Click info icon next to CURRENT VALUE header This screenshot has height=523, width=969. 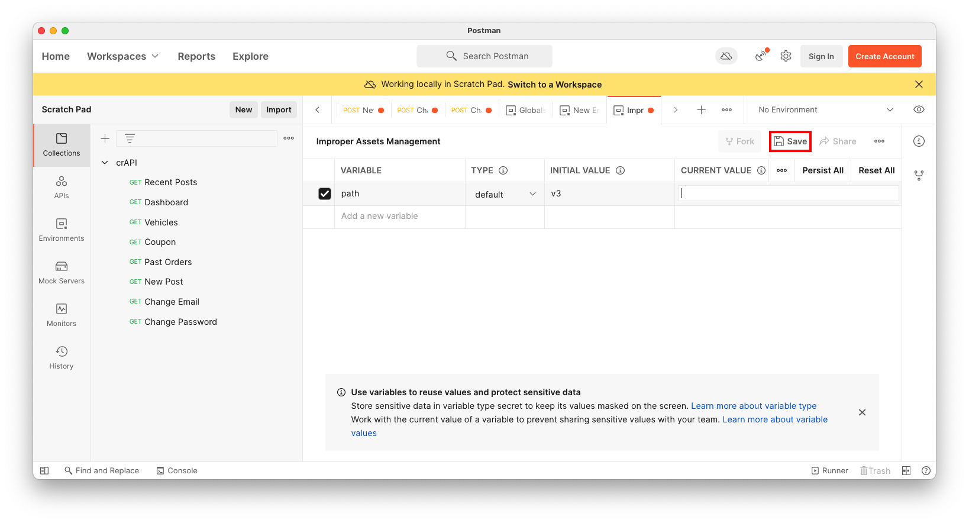point(761,170)
